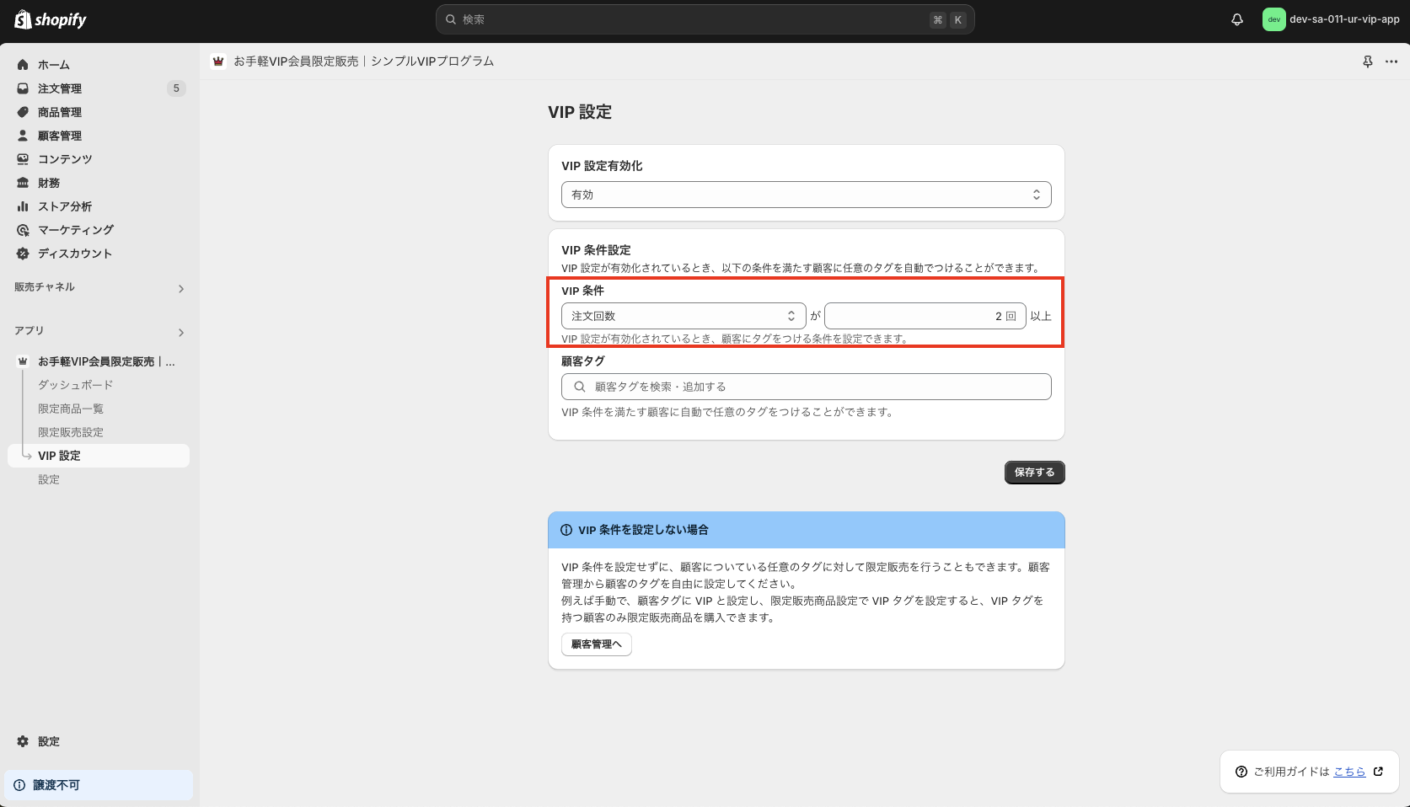The height and width of the screenshot is (807, 1410).
Task: Click the orders inbox icon
Action: (23, 88)
